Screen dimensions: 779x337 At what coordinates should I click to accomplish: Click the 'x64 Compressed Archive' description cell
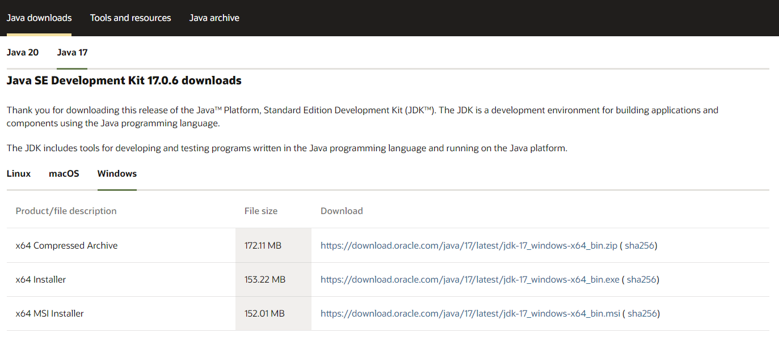[121, 246]
